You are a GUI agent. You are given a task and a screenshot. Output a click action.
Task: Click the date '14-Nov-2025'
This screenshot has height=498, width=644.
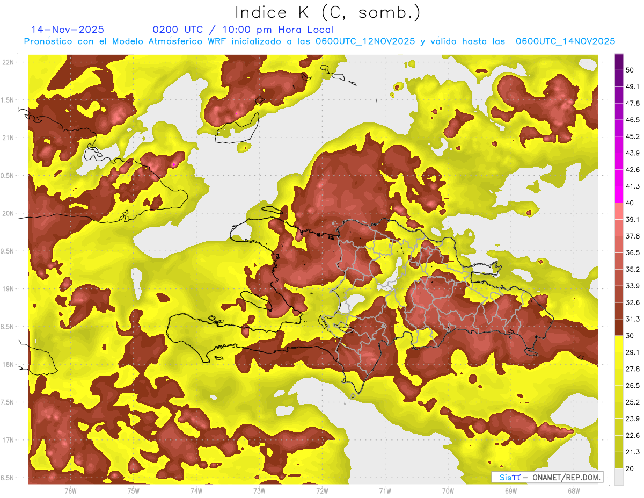click(68, 30)
